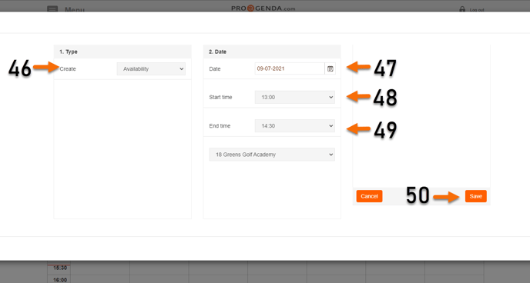Screen dimensions: 530x283
Task: Click the Save button
Action: point(475,196)
